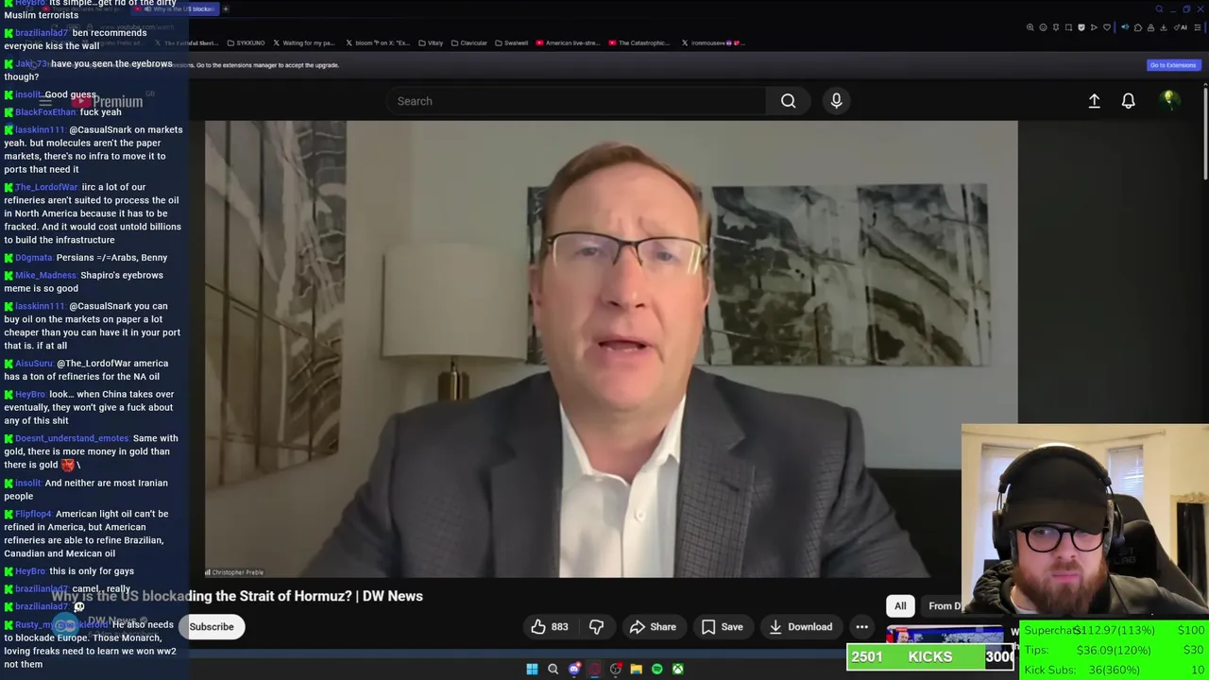This screenshot has width=1209, height=680.
Task: Open the three-dot more actions menu
Action: tap(861, 627)
